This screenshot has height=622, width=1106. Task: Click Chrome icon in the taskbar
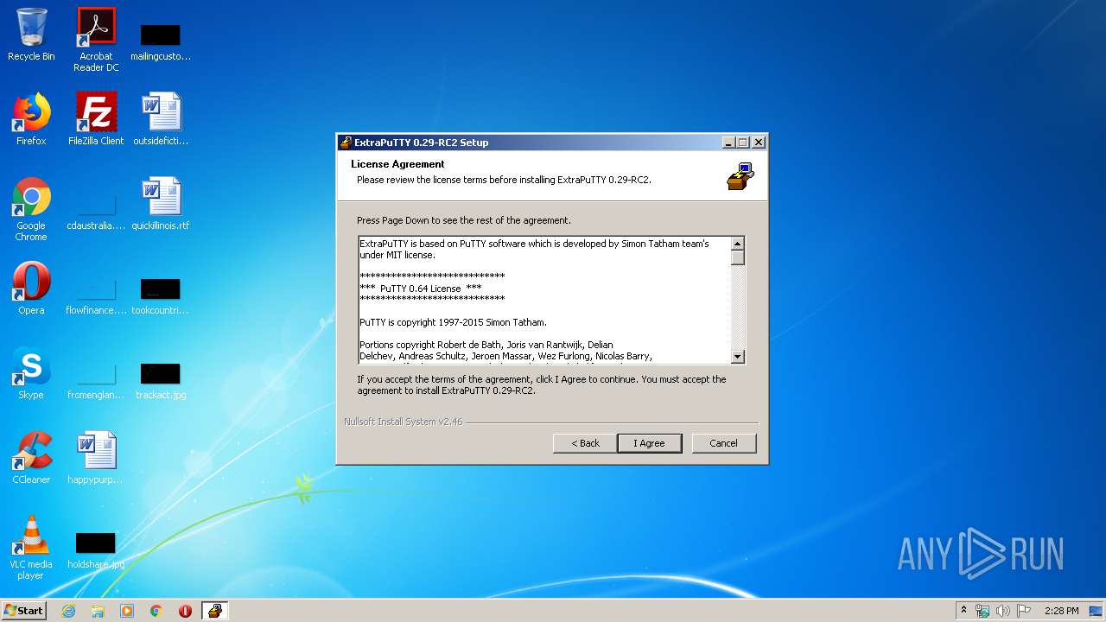[x=156, y=611]
